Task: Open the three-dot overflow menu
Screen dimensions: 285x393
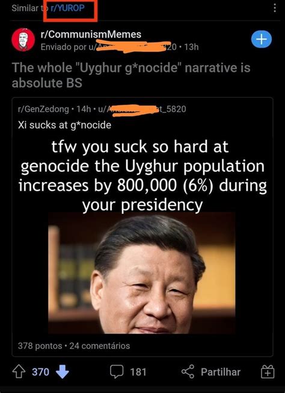Action: pyautogui.click(x=275, y=8)
